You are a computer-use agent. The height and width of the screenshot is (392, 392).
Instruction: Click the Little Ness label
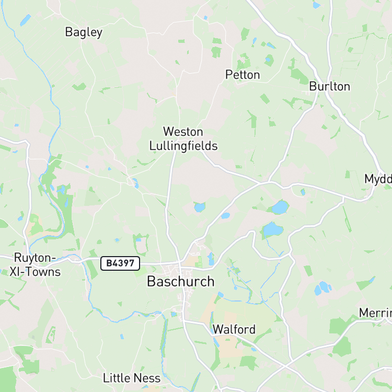pos(132,378)
